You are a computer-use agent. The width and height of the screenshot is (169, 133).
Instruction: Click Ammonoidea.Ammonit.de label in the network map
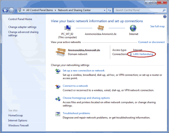click(x=101, y=34)
